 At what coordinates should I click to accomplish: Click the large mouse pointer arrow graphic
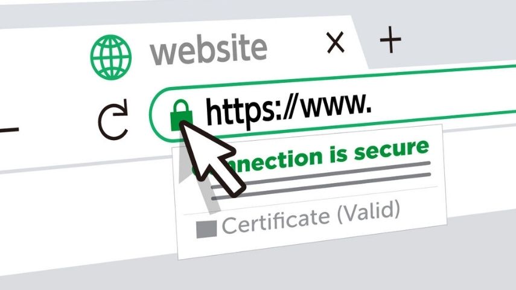tap(211, 158)
